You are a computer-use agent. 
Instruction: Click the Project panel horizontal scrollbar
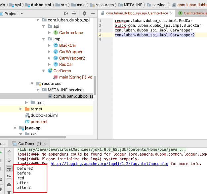coord(33,137)
